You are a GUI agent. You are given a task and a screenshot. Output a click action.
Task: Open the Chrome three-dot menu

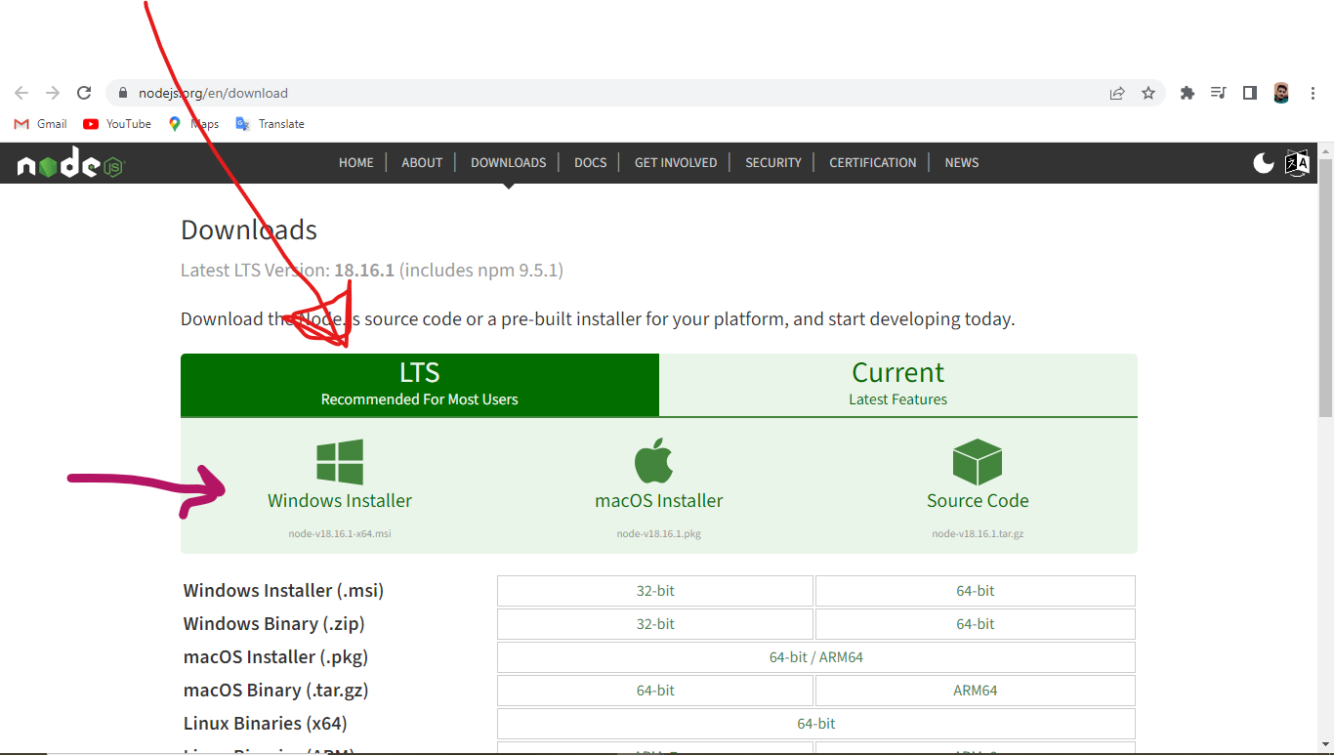point(1313,93)
